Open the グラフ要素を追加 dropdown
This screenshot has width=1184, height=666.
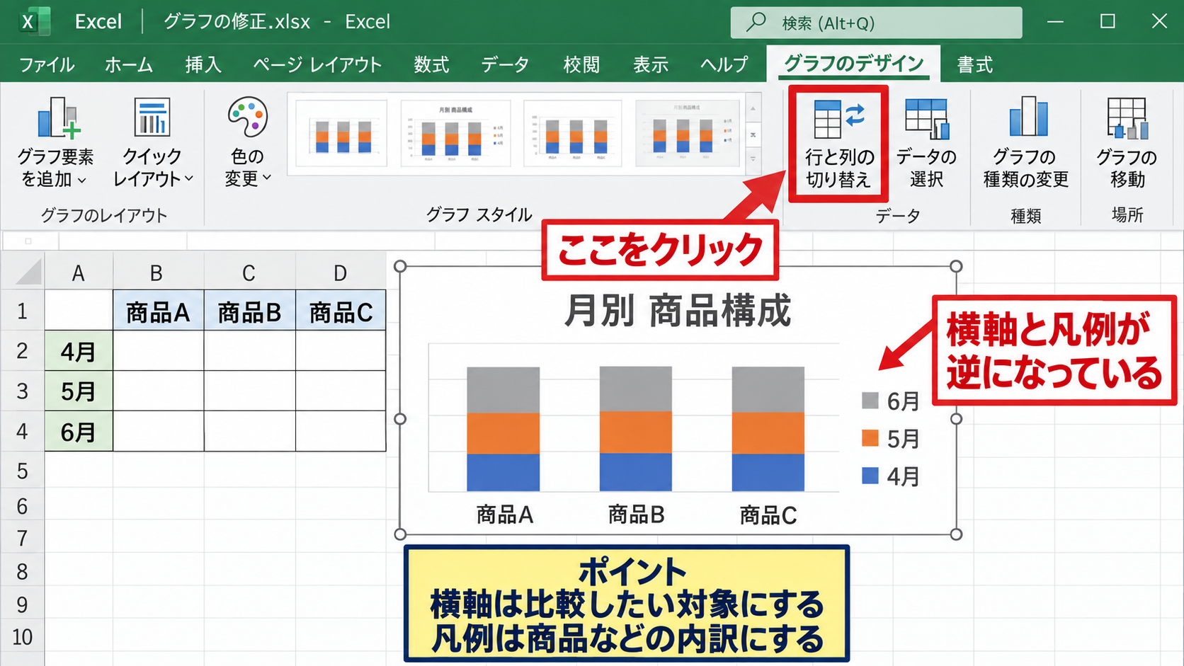[55, 144]
